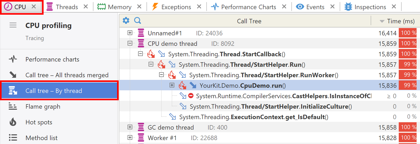Select Thread/StartHelper.Run() row
Image resolution: width=420 pixels, height=144 pixels.
[x=270, y=64]
